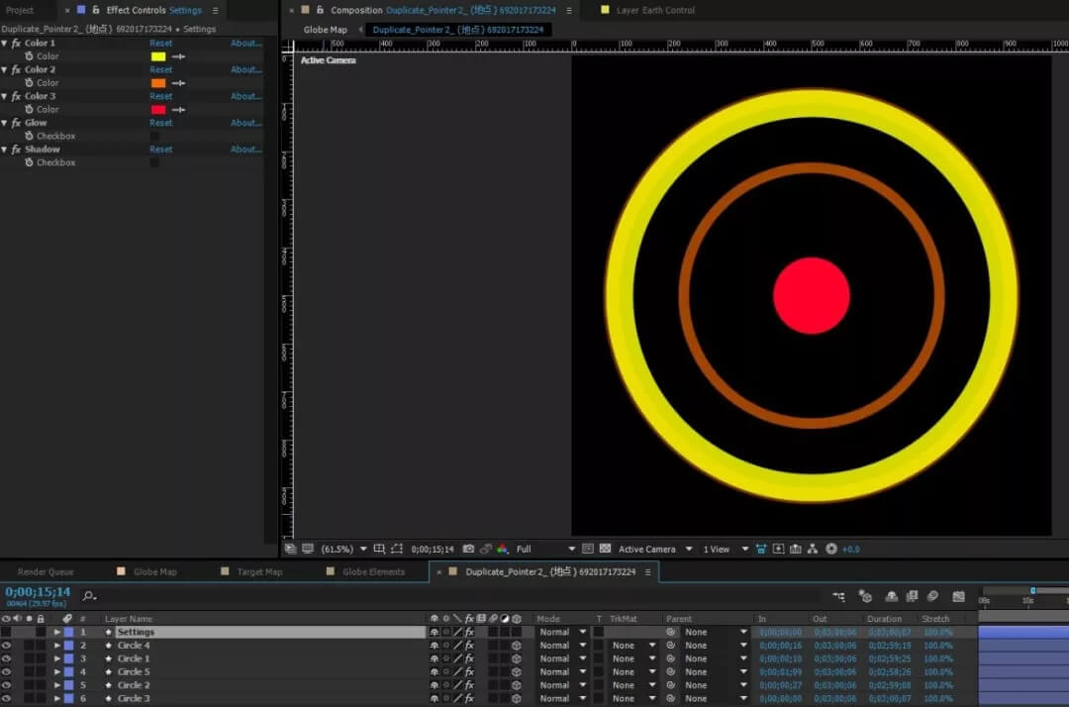The image size is (1069, 707).
Task: Hide the Circle 1 layer via eye icon
Action: point(7,658)
